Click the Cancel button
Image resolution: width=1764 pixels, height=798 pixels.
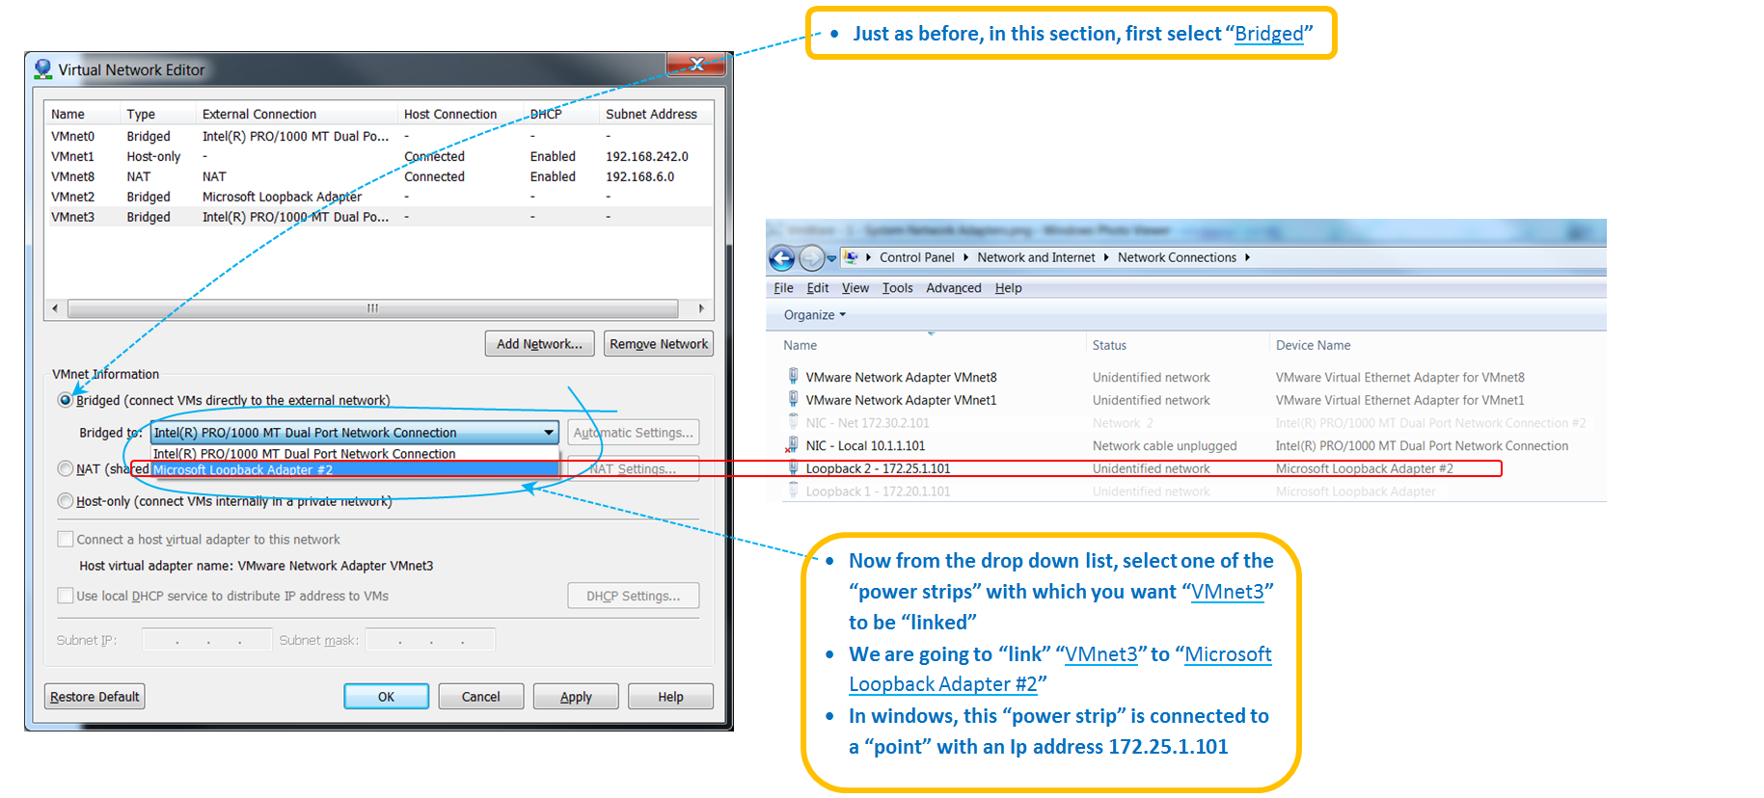[x=480, y=697]
